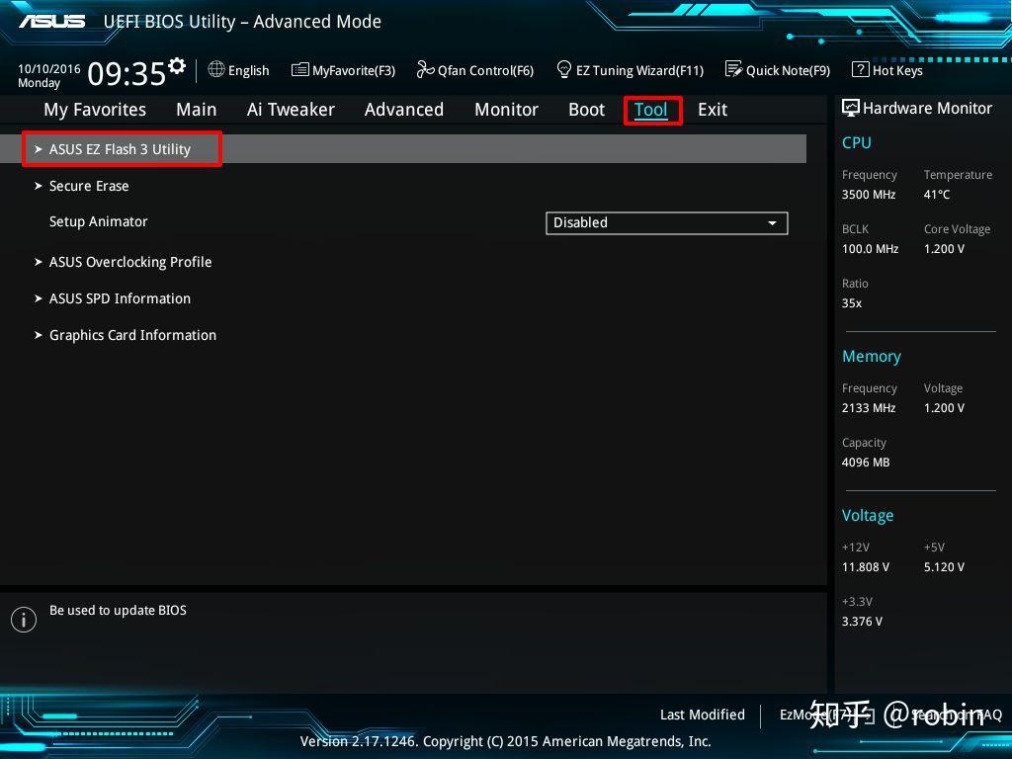The height and width of the screenshot is (759, 1012).
Task: Open MyFavorite(F3) list icon
Action: pos(300,70)
